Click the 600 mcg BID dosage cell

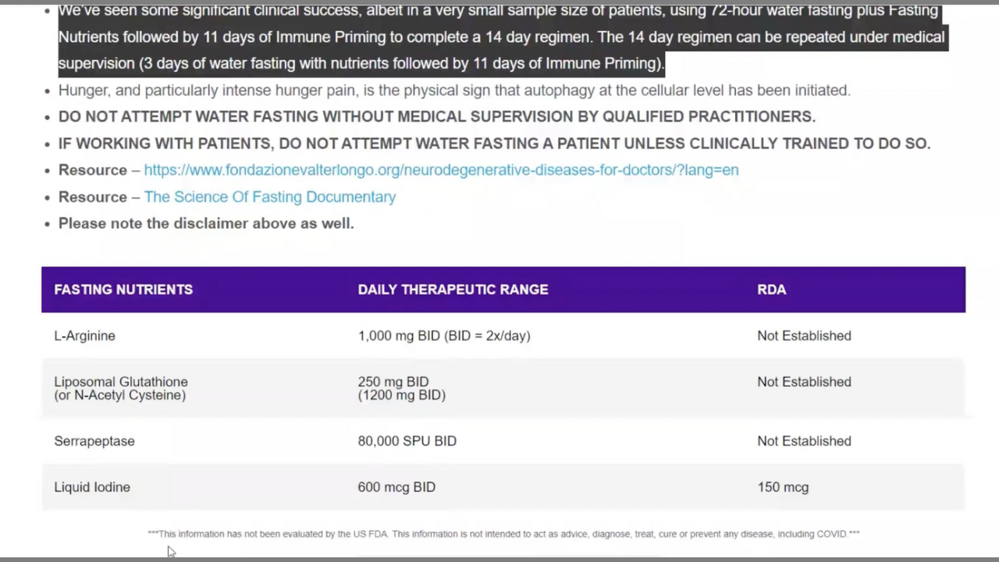(x=396, y=487)
